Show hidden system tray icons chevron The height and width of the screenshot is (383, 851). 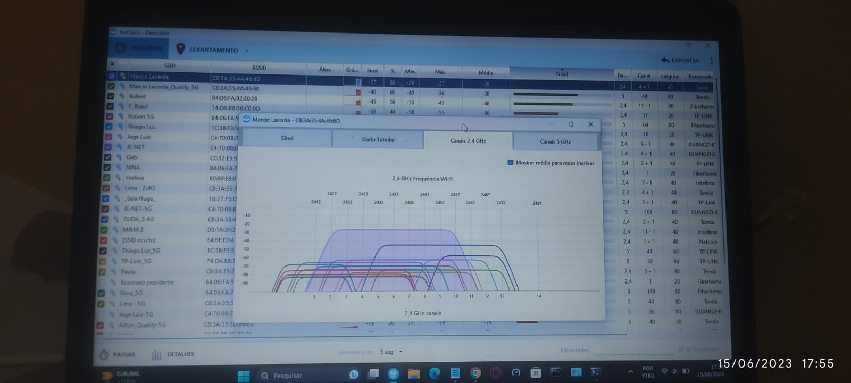(630, 372)
